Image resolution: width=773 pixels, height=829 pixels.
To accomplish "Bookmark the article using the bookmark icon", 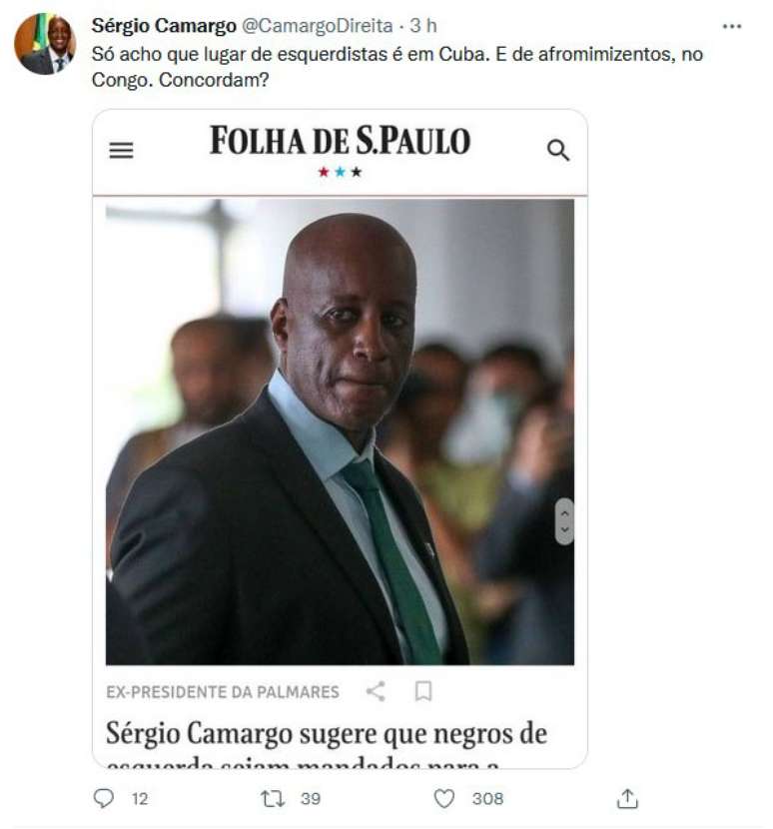I will pos(423,691).
